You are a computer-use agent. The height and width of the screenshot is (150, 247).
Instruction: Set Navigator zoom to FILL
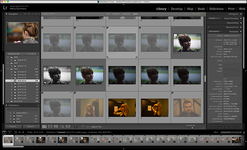click(x=29, y=14)
